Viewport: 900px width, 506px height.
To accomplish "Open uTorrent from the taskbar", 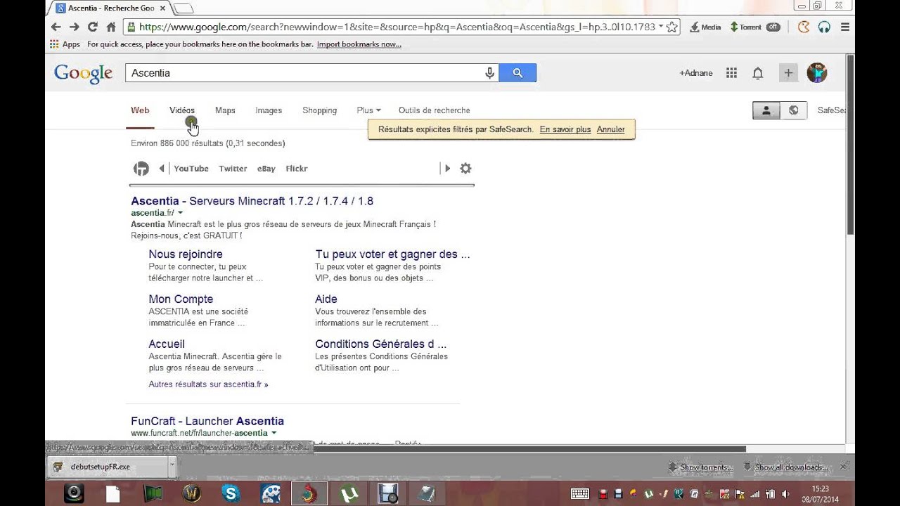I will pos(348,494).
